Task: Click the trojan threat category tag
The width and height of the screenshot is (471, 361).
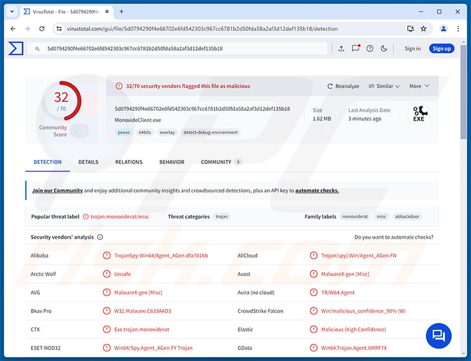Action: pos(222,216)
